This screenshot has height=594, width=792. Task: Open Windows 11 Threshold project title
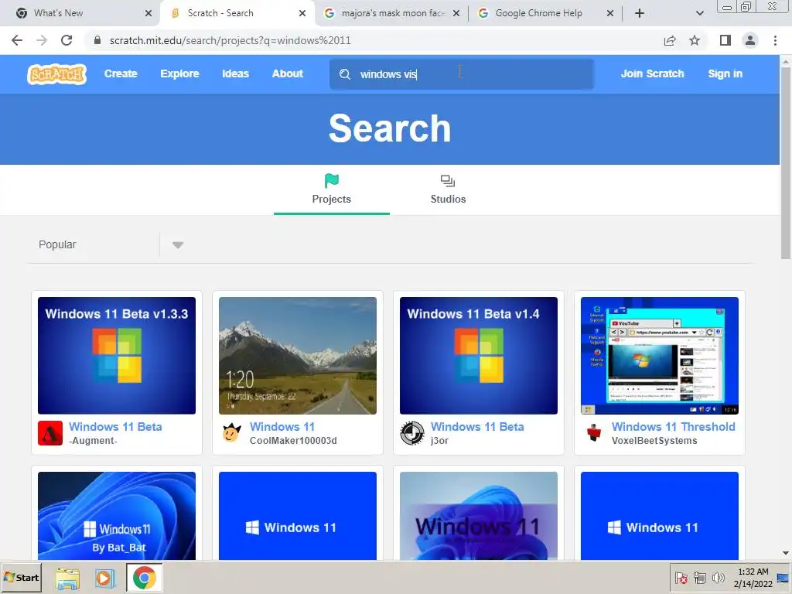pyautogui.click(x=674, y=427)
